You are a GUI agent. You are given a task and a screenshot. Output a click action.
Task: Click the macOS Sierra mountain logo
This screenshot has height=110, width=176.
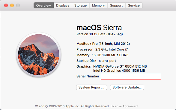point(39,55)
